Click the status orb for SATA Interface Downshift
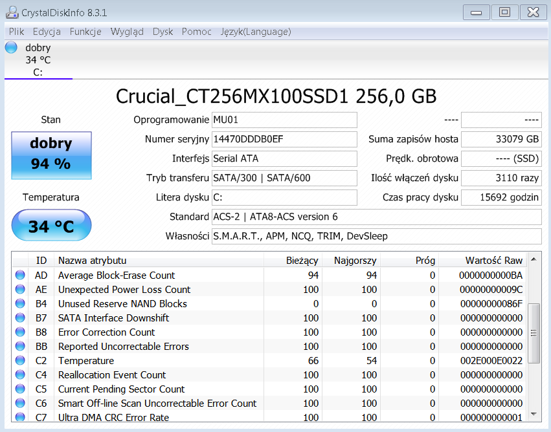 point(20,318)
